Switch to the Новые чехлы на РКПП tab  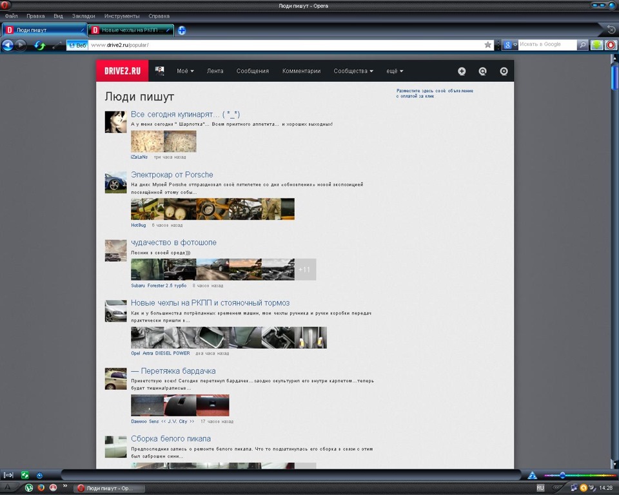(131, 30)
